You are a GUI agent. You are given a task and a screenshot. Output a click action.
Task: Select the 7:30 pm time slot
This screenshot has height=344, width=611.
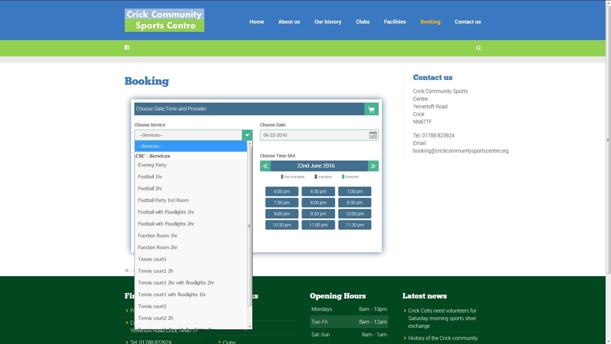coord(282,203)
